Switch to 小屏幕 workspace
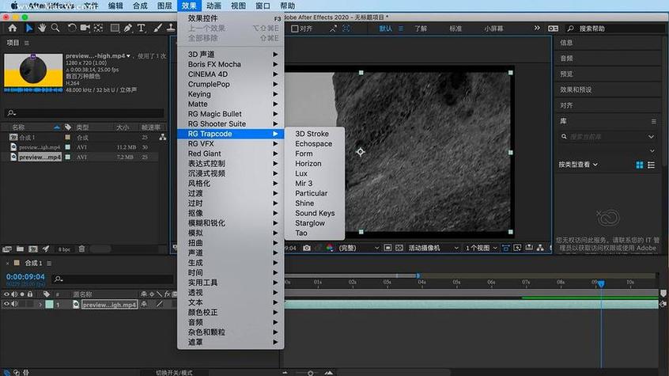The height and width of the screenshot is (376, 669). [x=493, y=28]
